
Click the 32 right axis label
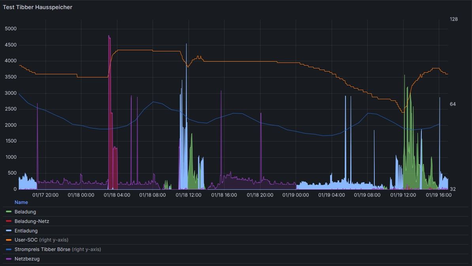coord(453,189)
